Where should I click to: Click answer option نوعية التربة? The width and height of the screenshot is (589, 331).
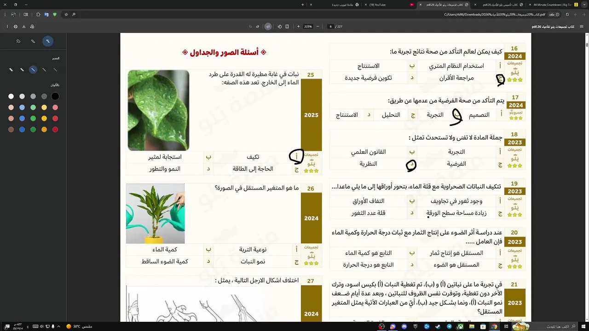click(253, 250)
